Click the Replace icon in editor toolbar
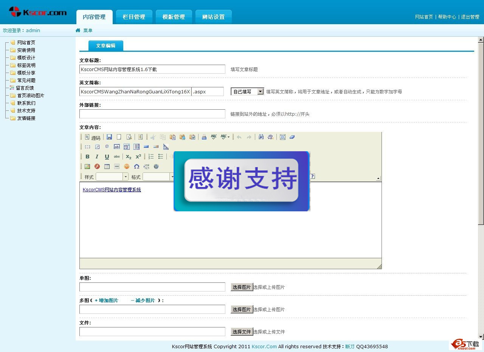The image size is (484, 352). (271, 137)
